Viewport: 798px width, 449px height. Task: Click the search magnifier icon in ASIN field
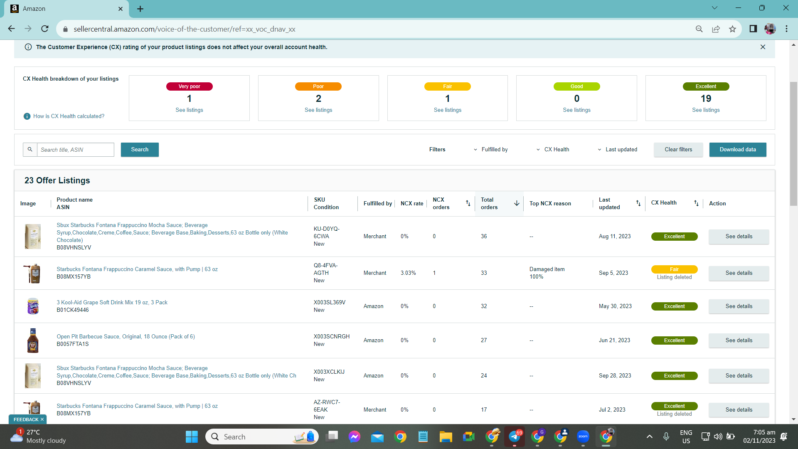[30, 149]
